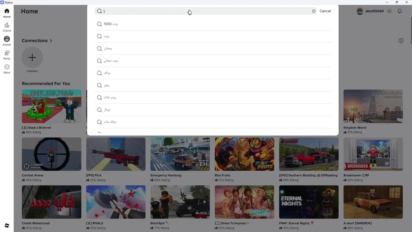Click the "Recommended For You" heading
Image resolution: width=412 pixels, height=232 pixels.
click(46, 83)
